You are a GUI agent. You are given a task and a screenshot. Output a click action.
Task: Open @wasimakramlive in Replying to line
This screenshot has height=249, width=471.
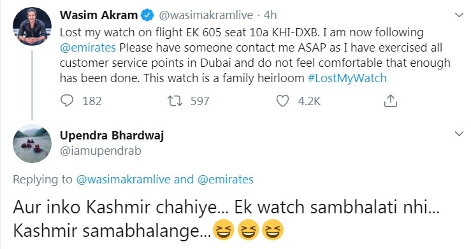click(124, 180)
